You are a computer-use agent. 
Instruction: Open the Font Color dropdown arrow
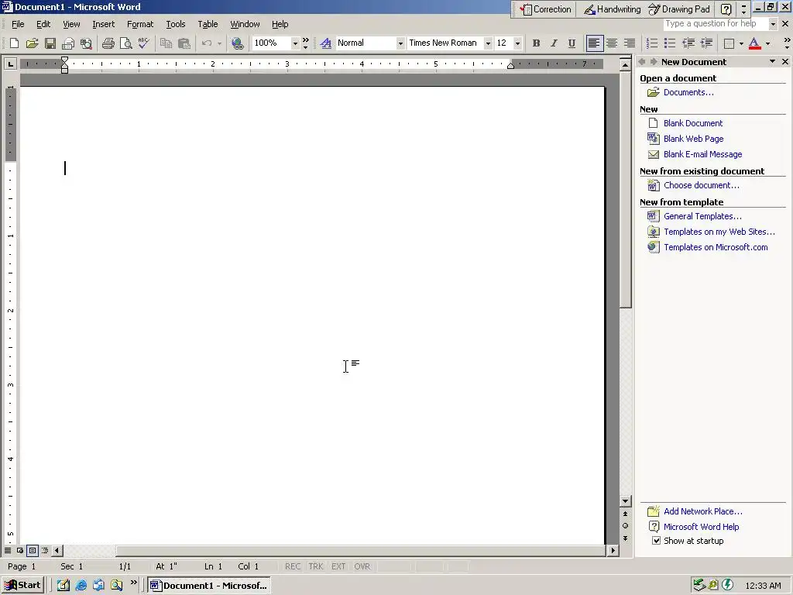[x=767, y=43]
